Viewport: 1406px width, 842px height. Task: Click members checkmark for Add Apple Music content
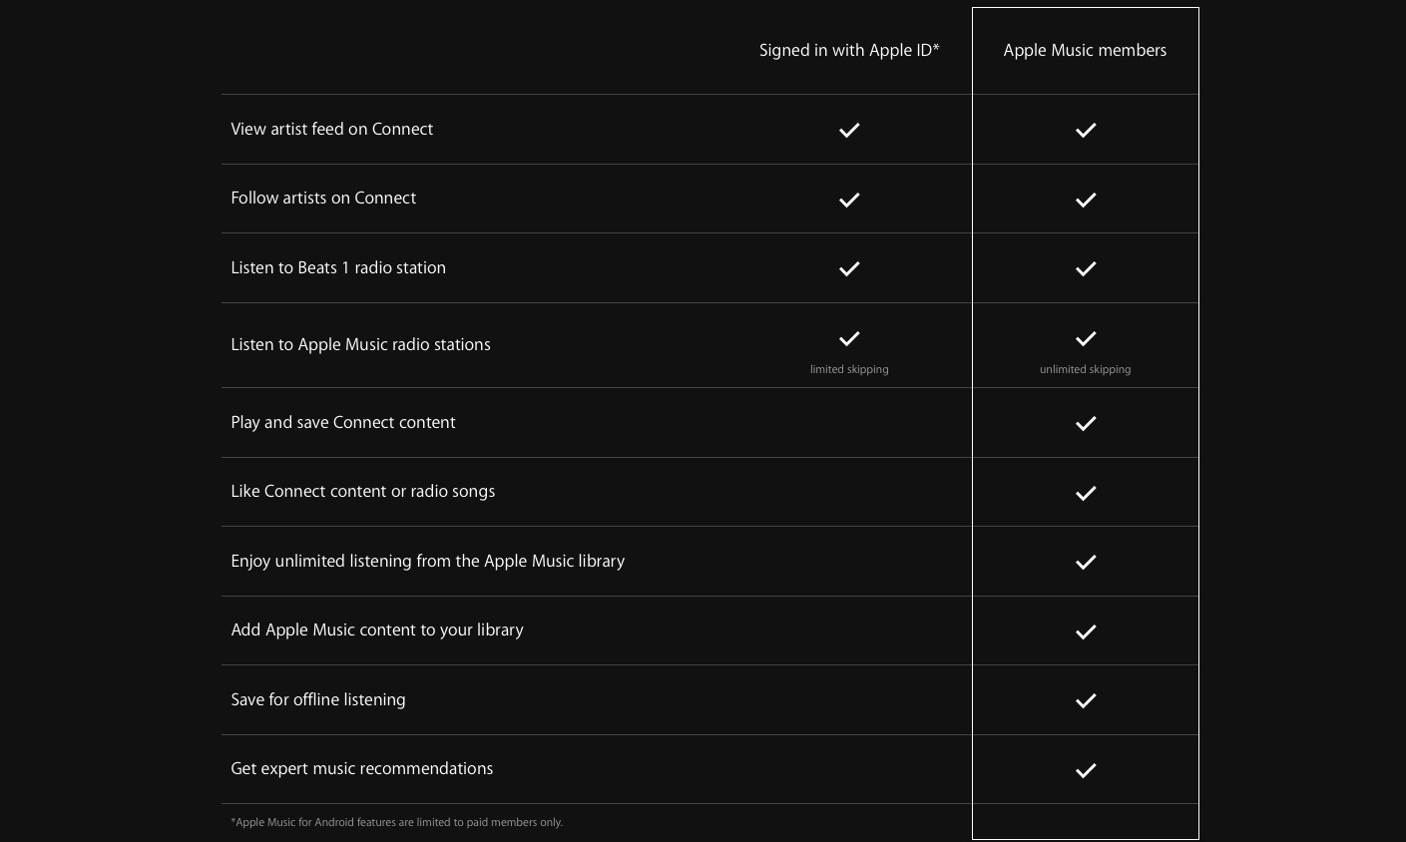[1086, 631]
